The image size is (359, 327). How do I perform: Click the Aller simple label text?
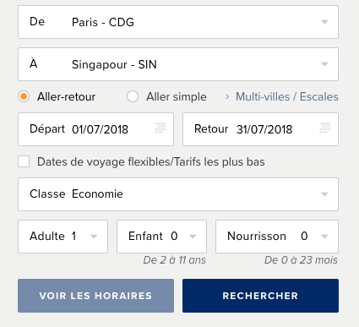point(177,97)
